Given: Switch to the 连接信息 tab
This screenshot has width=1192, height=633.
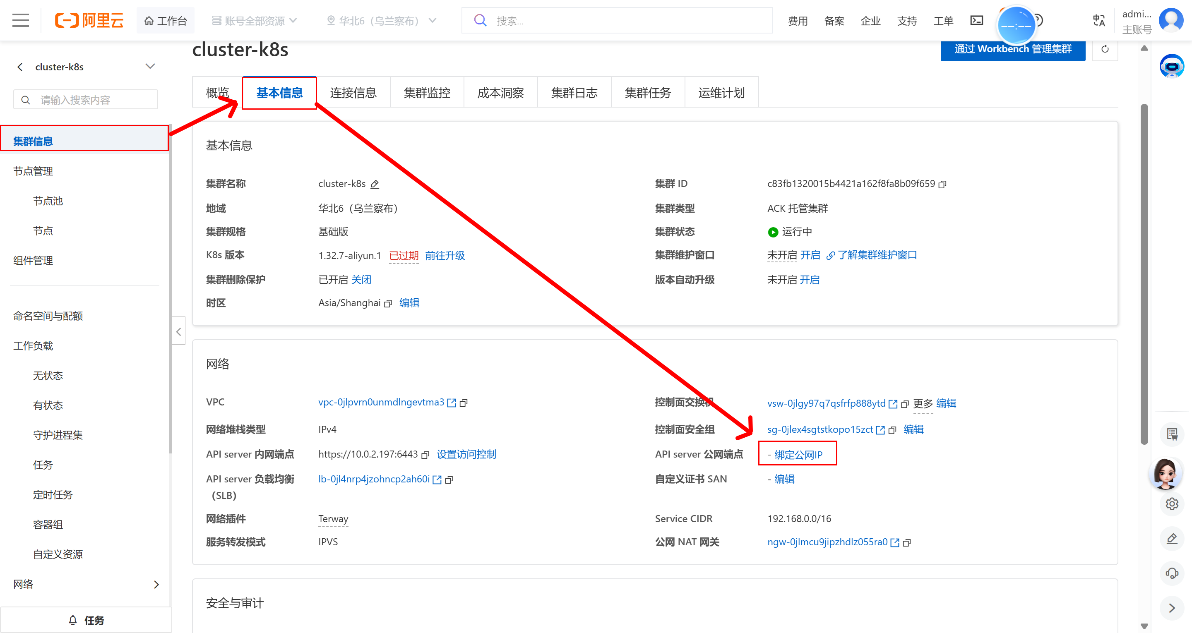Looking at the screenshot, I should click(353, 93).
